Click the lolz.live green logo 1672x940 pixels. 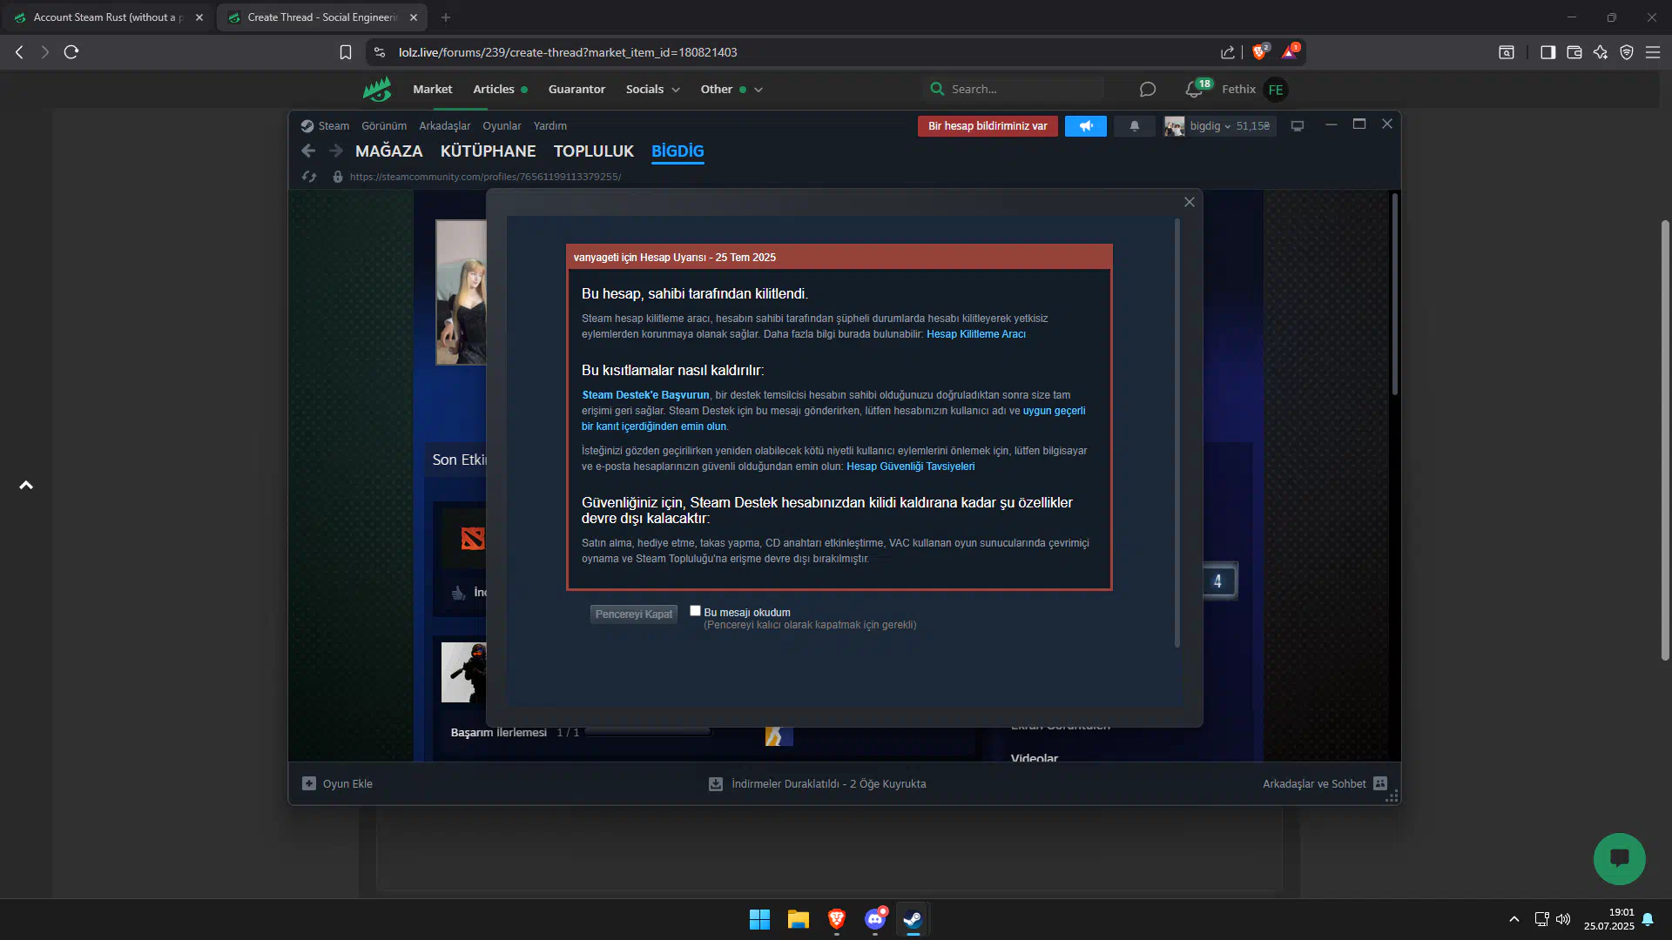[x=377, y=89]
